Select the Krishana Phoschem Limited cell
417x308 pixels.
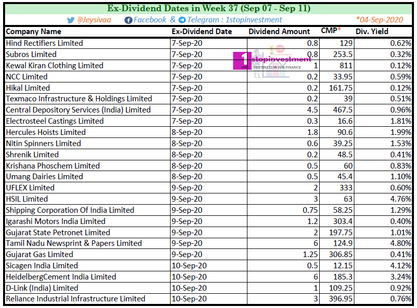point(88,165)
